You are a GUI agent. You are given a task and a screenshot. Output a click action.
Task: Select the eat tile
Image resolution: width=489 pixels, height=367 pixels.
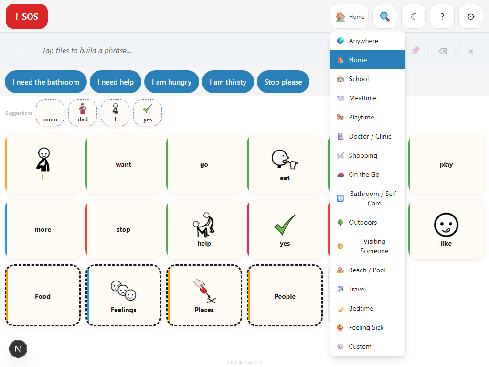pos(285,164)
